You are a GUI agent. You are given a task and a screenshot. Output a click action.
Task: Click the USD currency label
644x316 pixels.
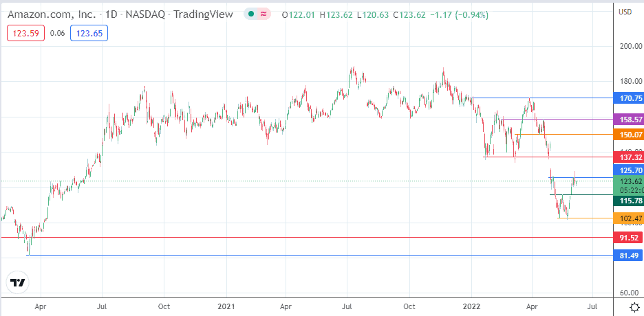pos(625,12)
